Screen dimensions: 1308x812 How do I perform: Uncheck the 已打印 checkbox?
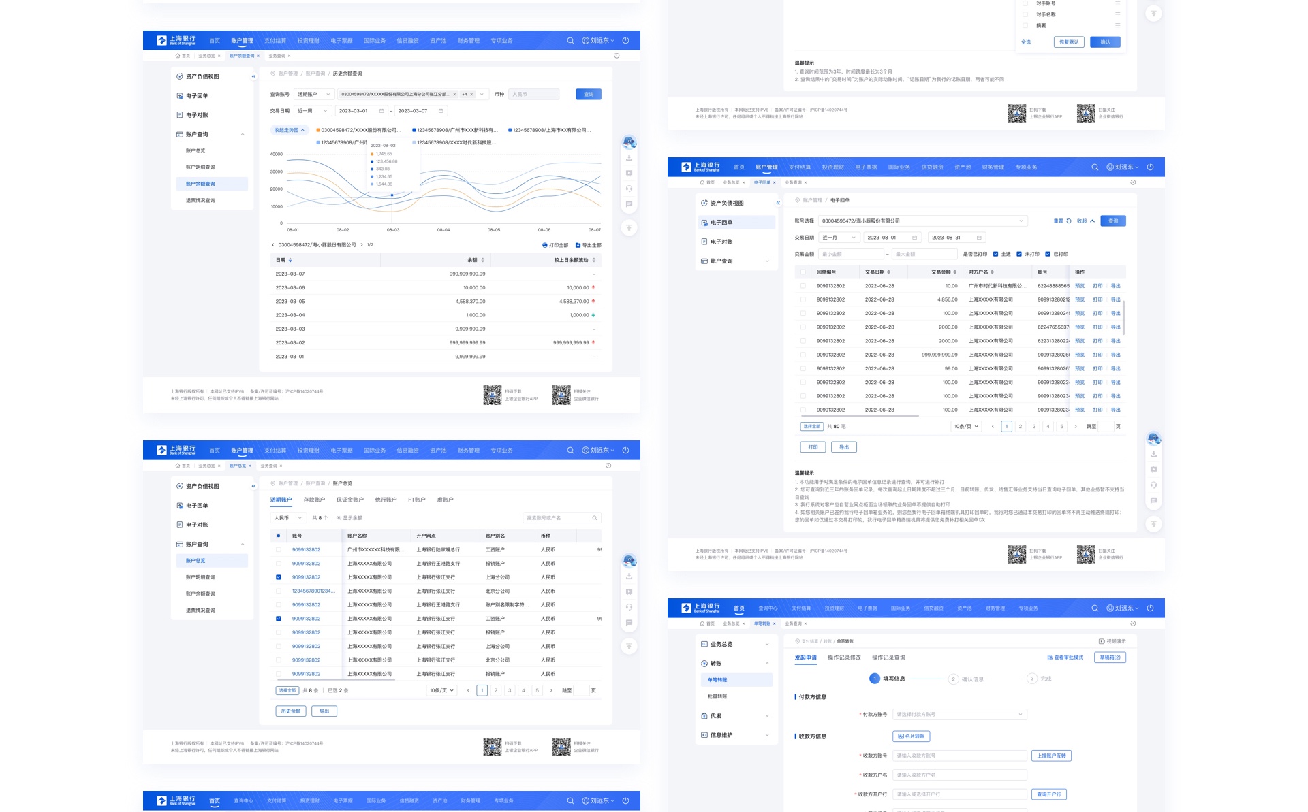1048,254
